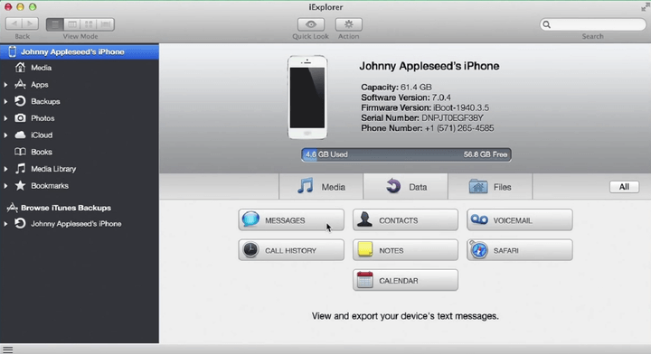Select the Files tab
Screen dimensions: 651x354
point(490,187)
